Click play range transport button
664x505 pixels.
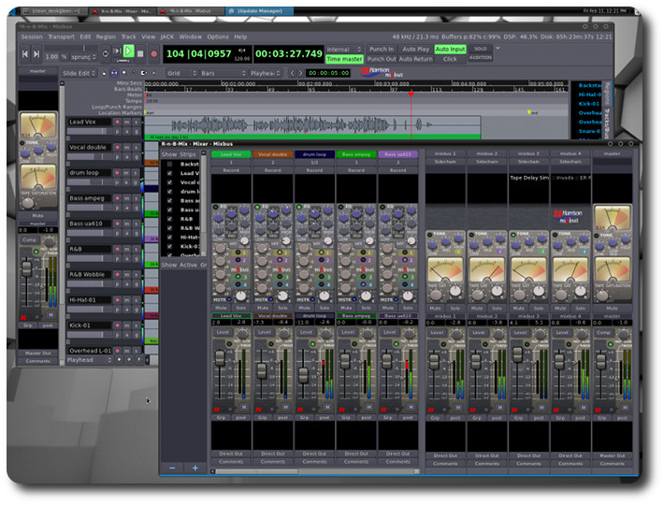(x=117, y=52)
